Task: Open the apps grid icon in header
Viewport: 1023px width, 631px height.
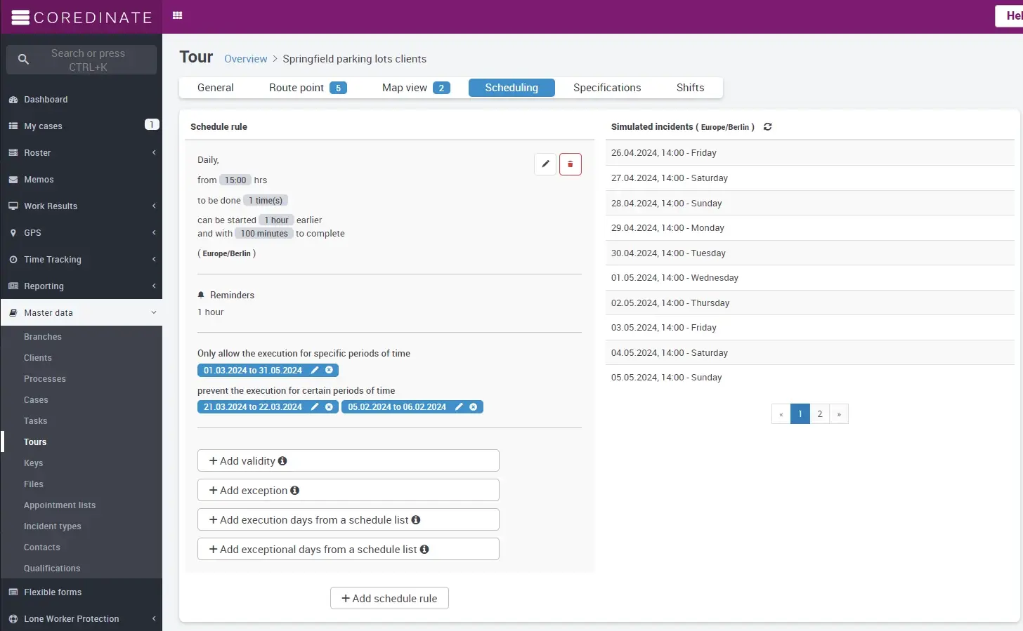Action: point(178,15)
